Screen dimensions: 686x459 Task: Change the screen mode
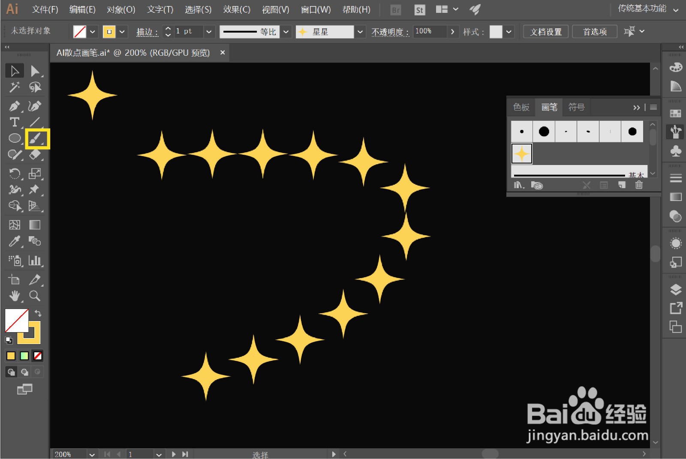pyautogui.click(x=24, y=389)
